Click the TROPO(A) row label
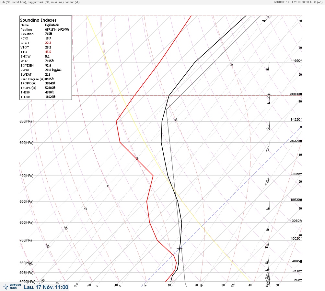 coord(29,83)
